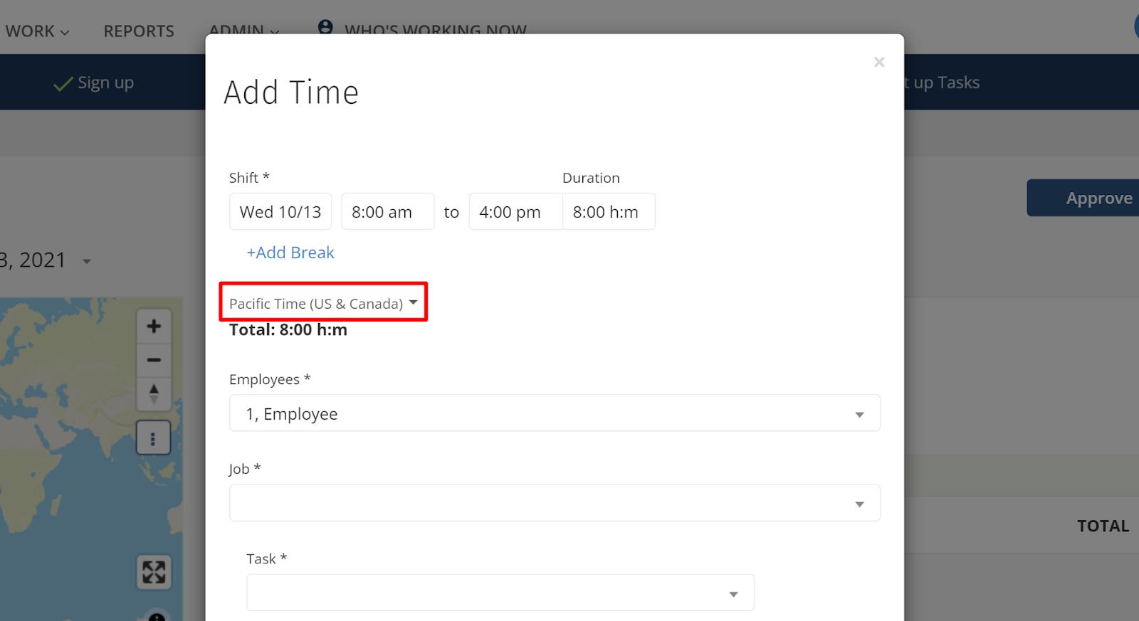Reset map compass orientation
This screenshot has width=1139, height=621.
pyautogui.click(x=154, y=393)
